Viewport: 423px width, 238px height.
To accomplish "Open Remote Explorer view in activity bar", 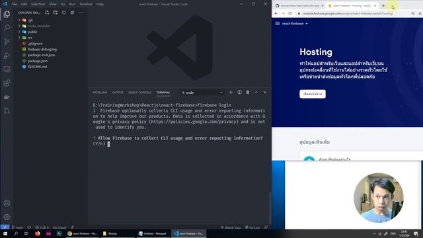I will coord(7,69).
